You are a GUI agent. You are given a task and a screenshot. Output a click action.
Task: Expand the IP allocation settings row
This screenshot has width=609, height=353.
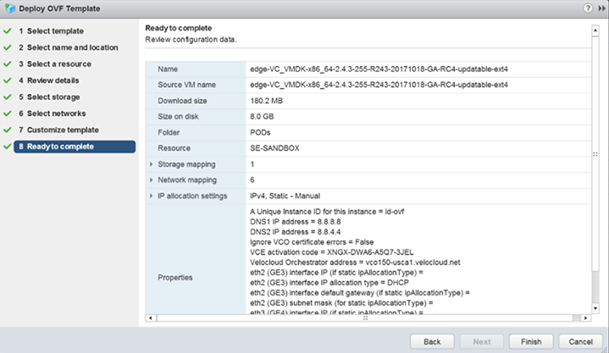pos(152,196)
